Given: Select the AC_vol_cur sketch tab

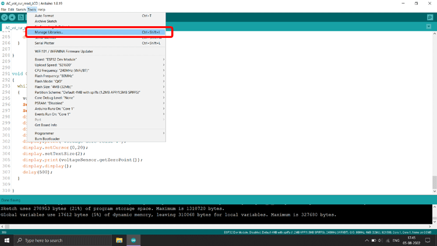Looking at the screenshot, I should [14, 27].
